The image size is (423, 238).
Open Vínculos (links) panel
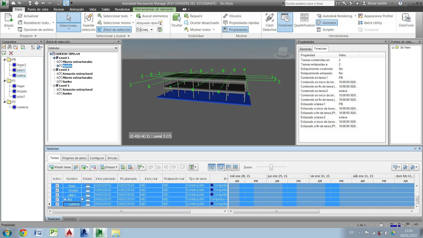point(232,16)
